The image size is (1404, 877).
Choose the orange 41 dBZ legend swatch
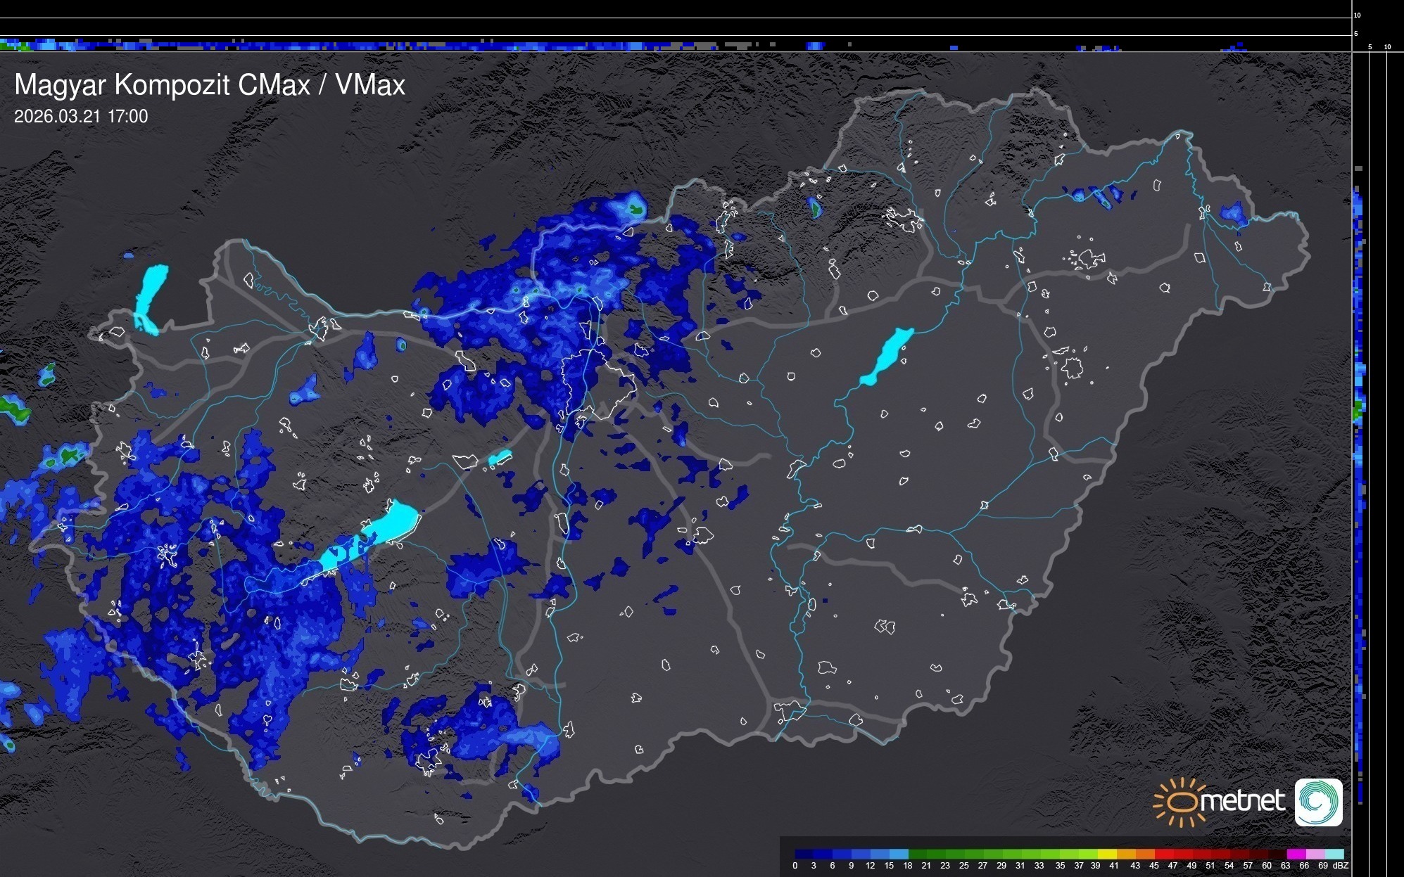(1126, 854)
